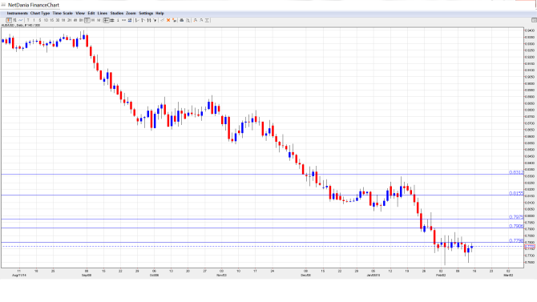Screen dimensions: 537x302
Task: Select the candlestick chart type icon
Action: tap(9, 20)
